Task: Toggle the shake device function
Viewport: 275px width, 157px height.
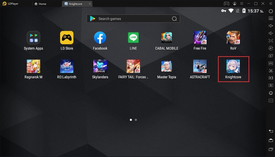Action: coord(271,93)
